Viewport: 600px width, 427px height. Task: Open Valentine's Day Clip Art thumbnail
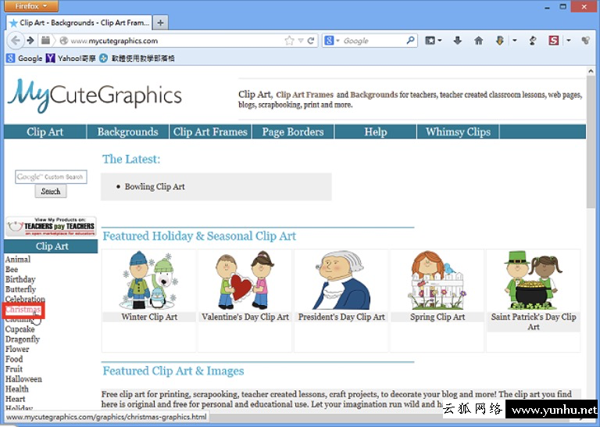245,281
